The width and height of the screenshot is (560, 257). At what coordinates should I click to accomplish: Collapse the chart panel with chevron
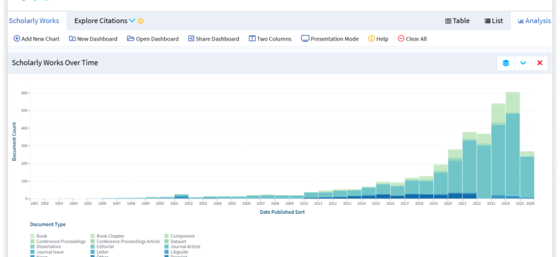pos(523,63)
